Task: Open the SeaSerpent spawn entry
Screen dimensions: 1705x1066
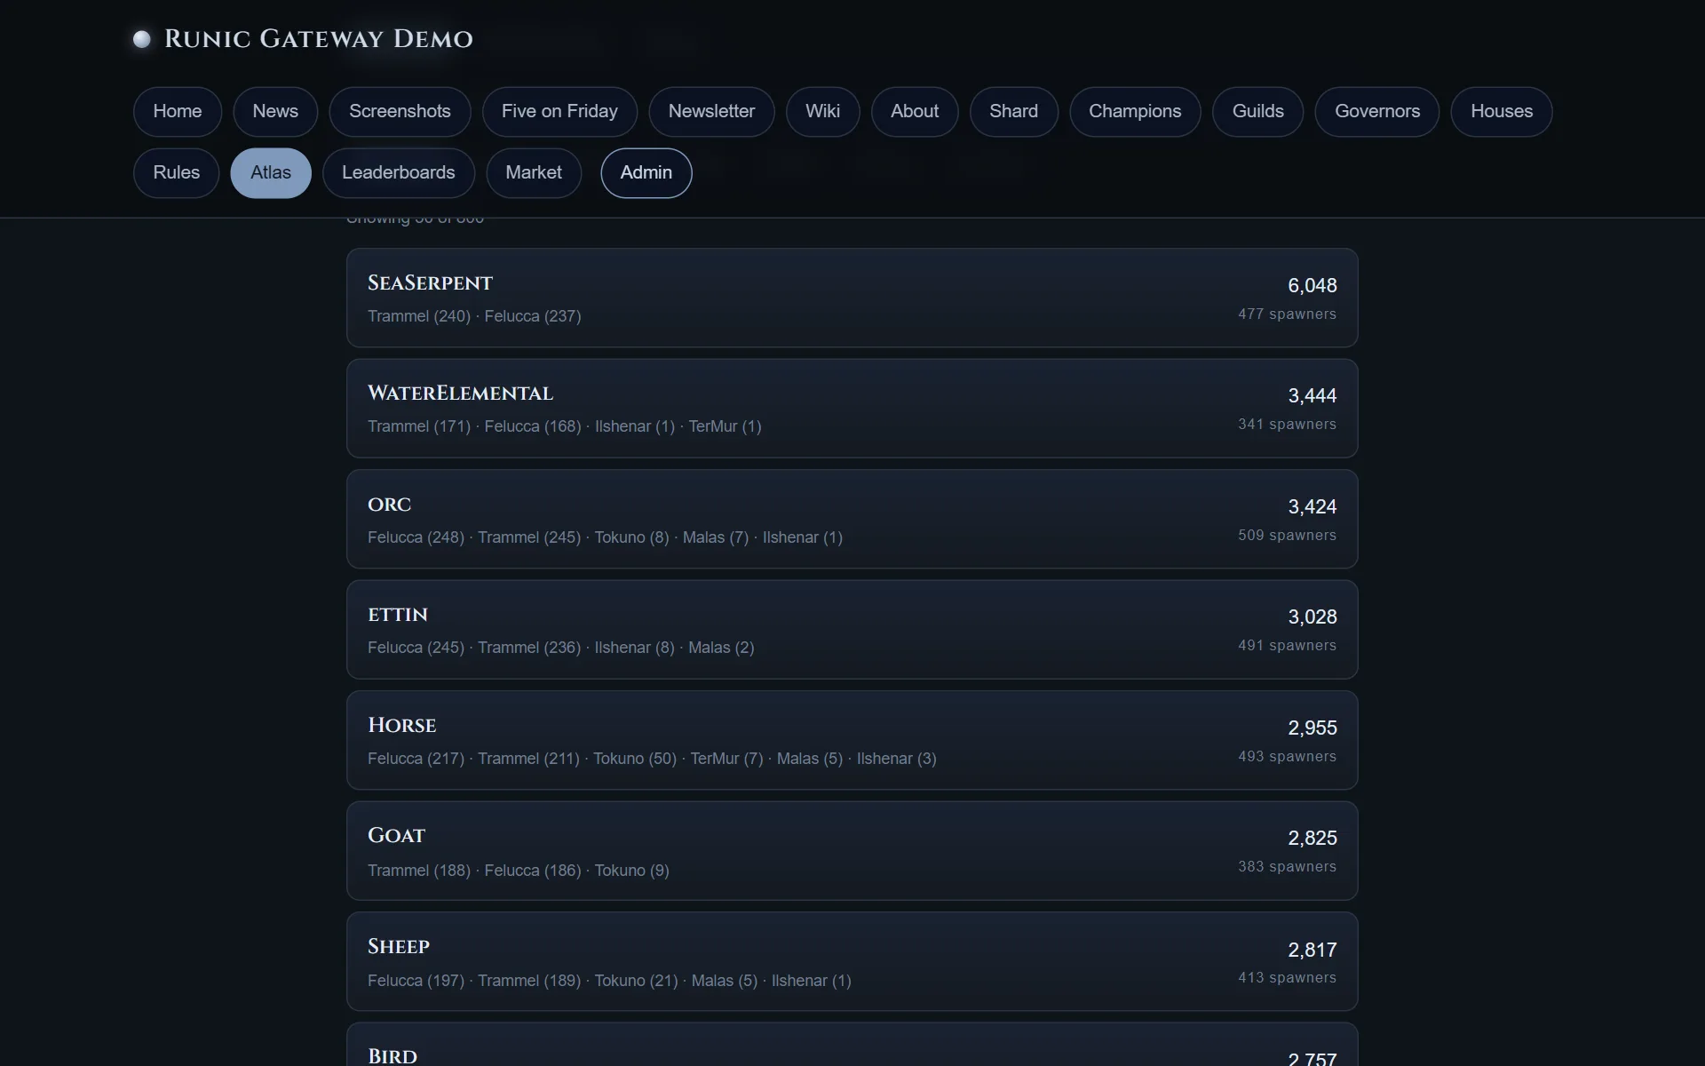Action: (x=852, y=298)
